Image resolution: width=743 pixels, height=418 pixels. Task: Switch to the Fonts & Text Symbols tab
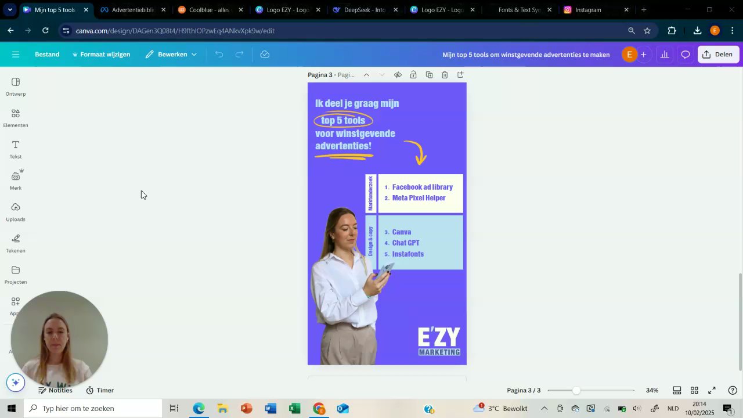click(519, 10)
